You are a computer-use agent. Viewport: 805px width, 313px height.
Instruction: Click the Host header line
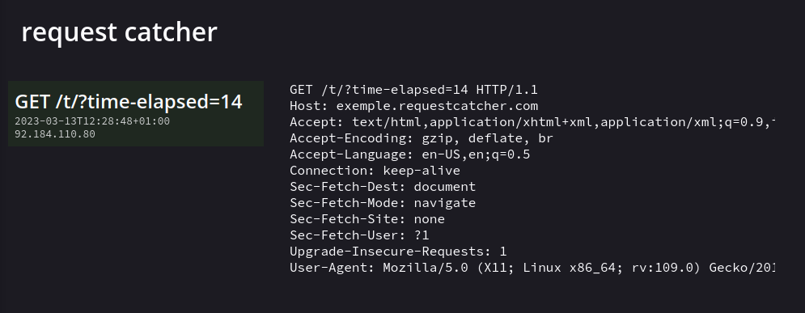coord(413,106)
